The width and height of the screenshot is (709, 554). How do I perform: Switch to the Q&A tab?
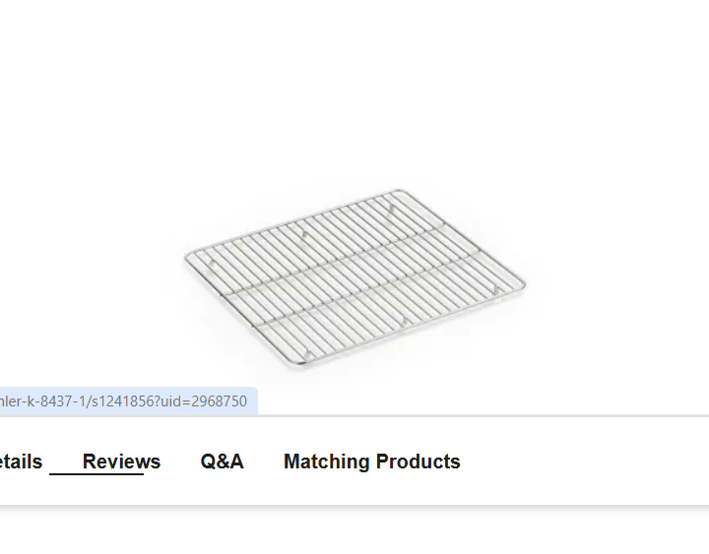coord(222,462)
